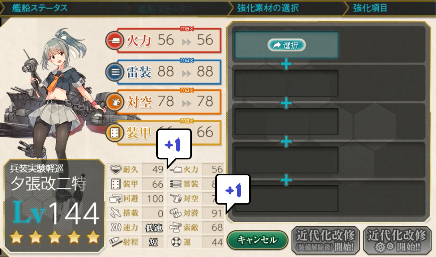
Task: Select the fifth empty material slot
Action: [x=287, y=199]
